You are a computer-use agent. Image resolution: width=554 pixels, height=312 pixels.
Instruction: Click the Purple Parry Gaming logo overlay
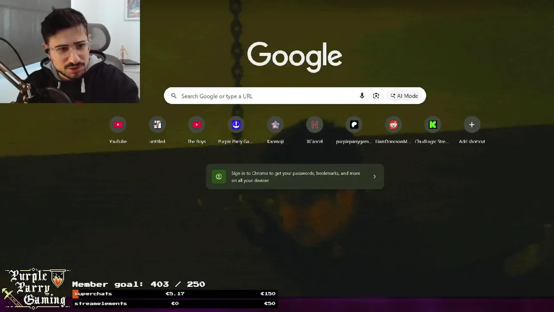35,288
